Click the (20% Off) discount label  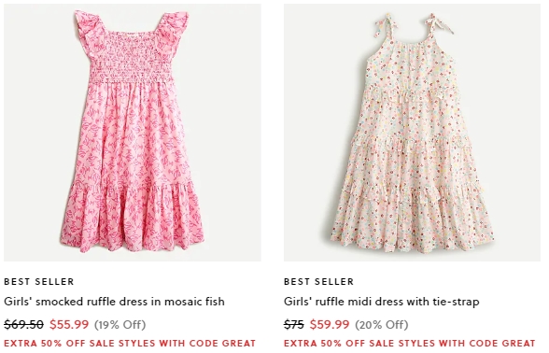coord(382,325)
